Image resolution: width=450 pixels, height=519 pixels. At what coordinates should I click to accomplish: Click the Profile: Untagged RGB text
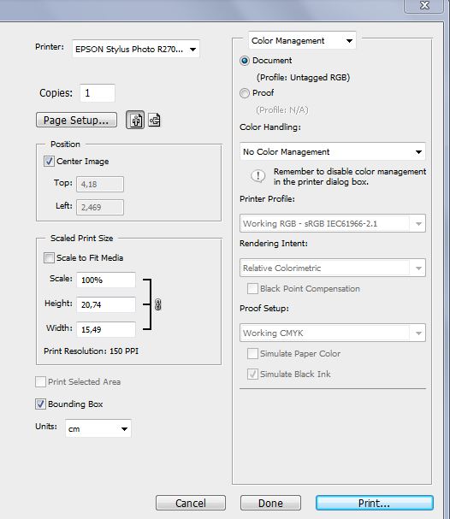tap(303, 78)
